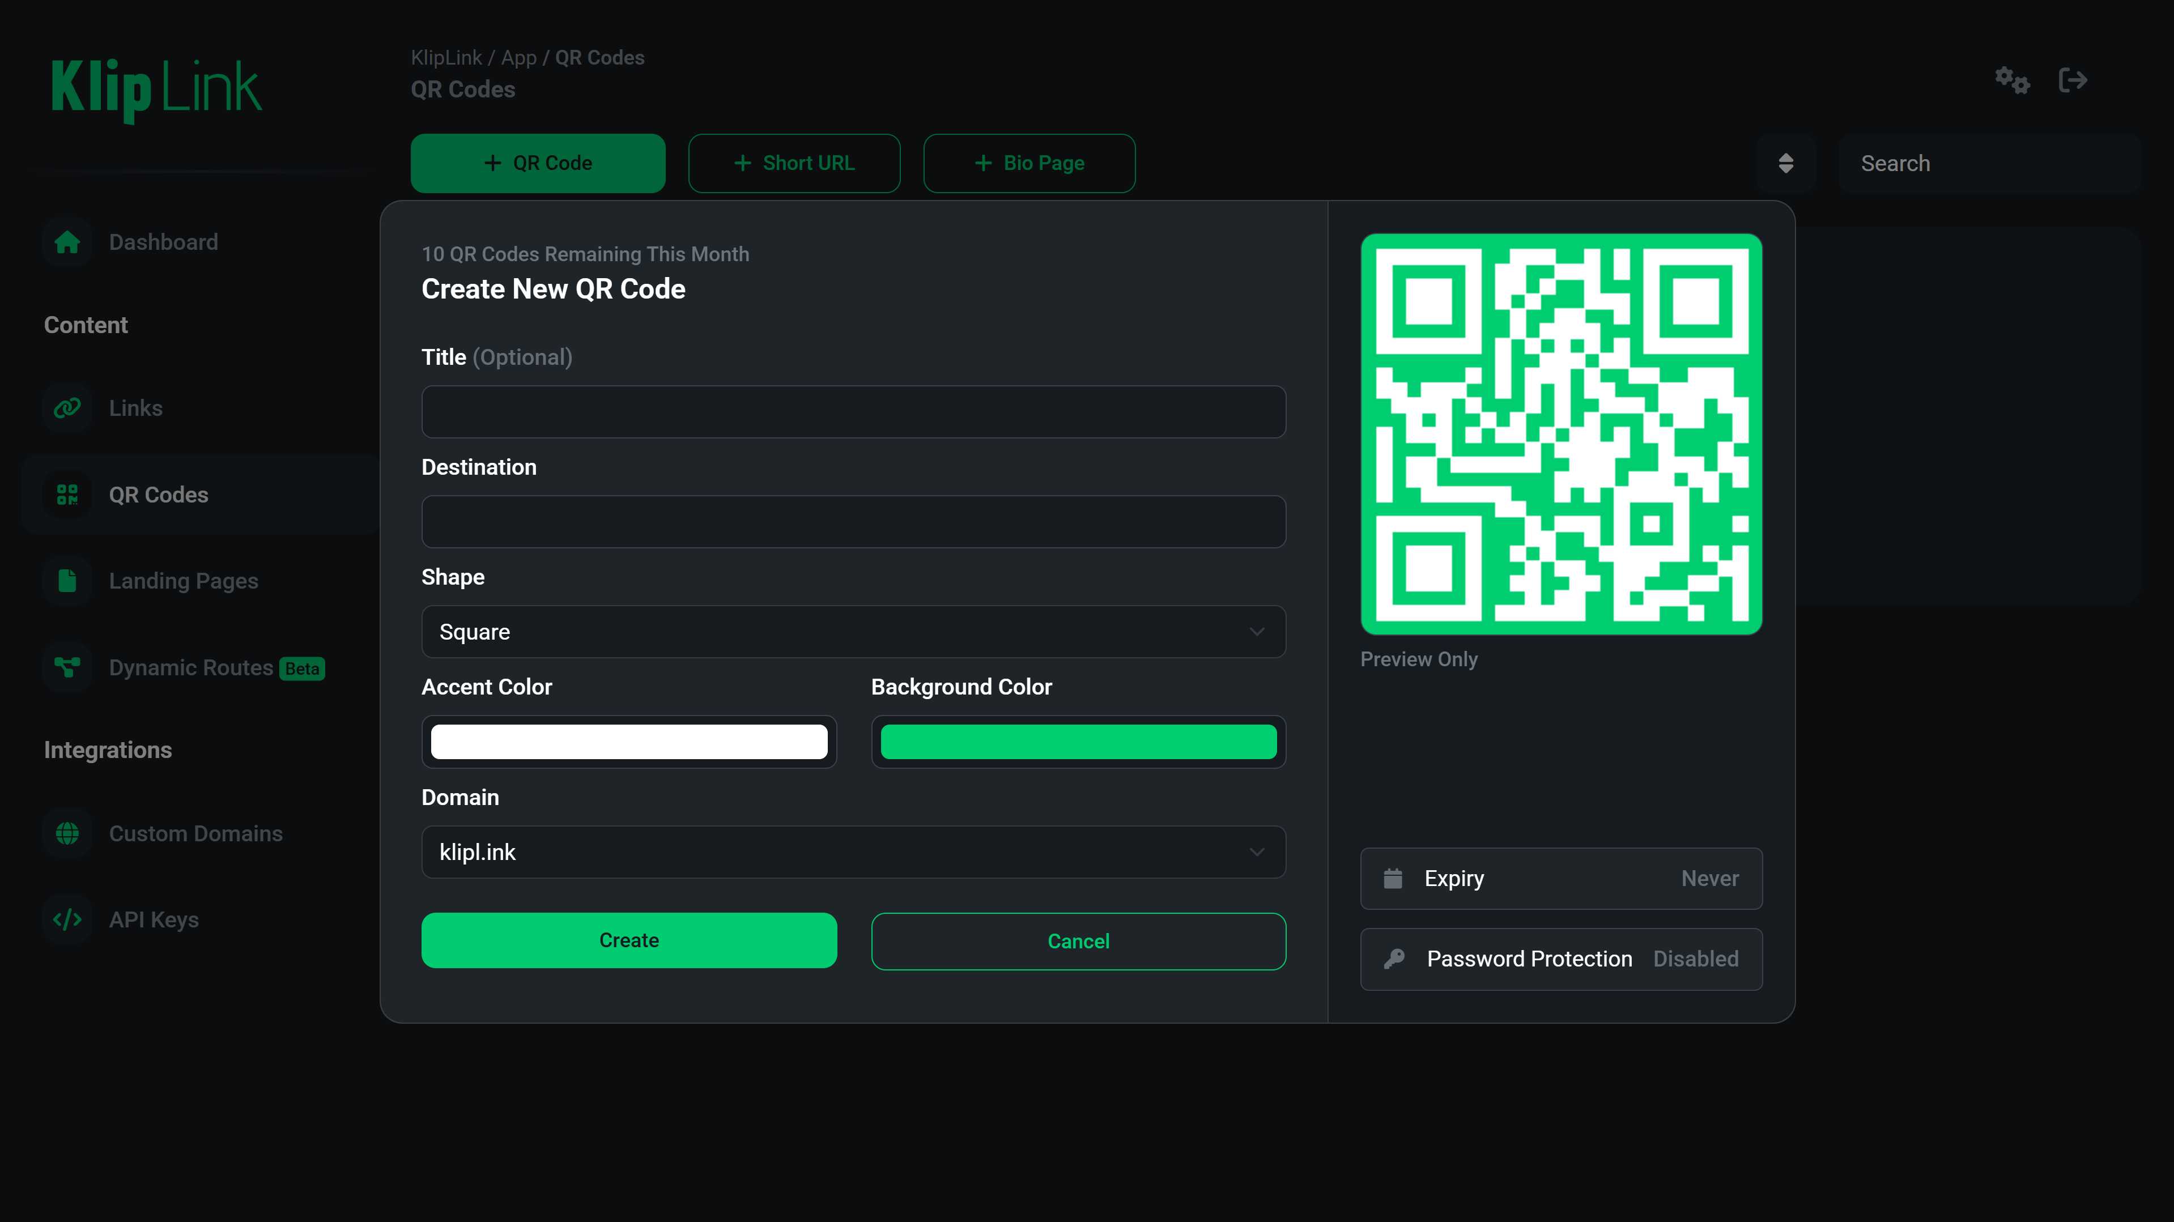2174x1222 pixels.
Task: Click the Links chain icon
Action: pyautogui.click(x=67, y=408)
